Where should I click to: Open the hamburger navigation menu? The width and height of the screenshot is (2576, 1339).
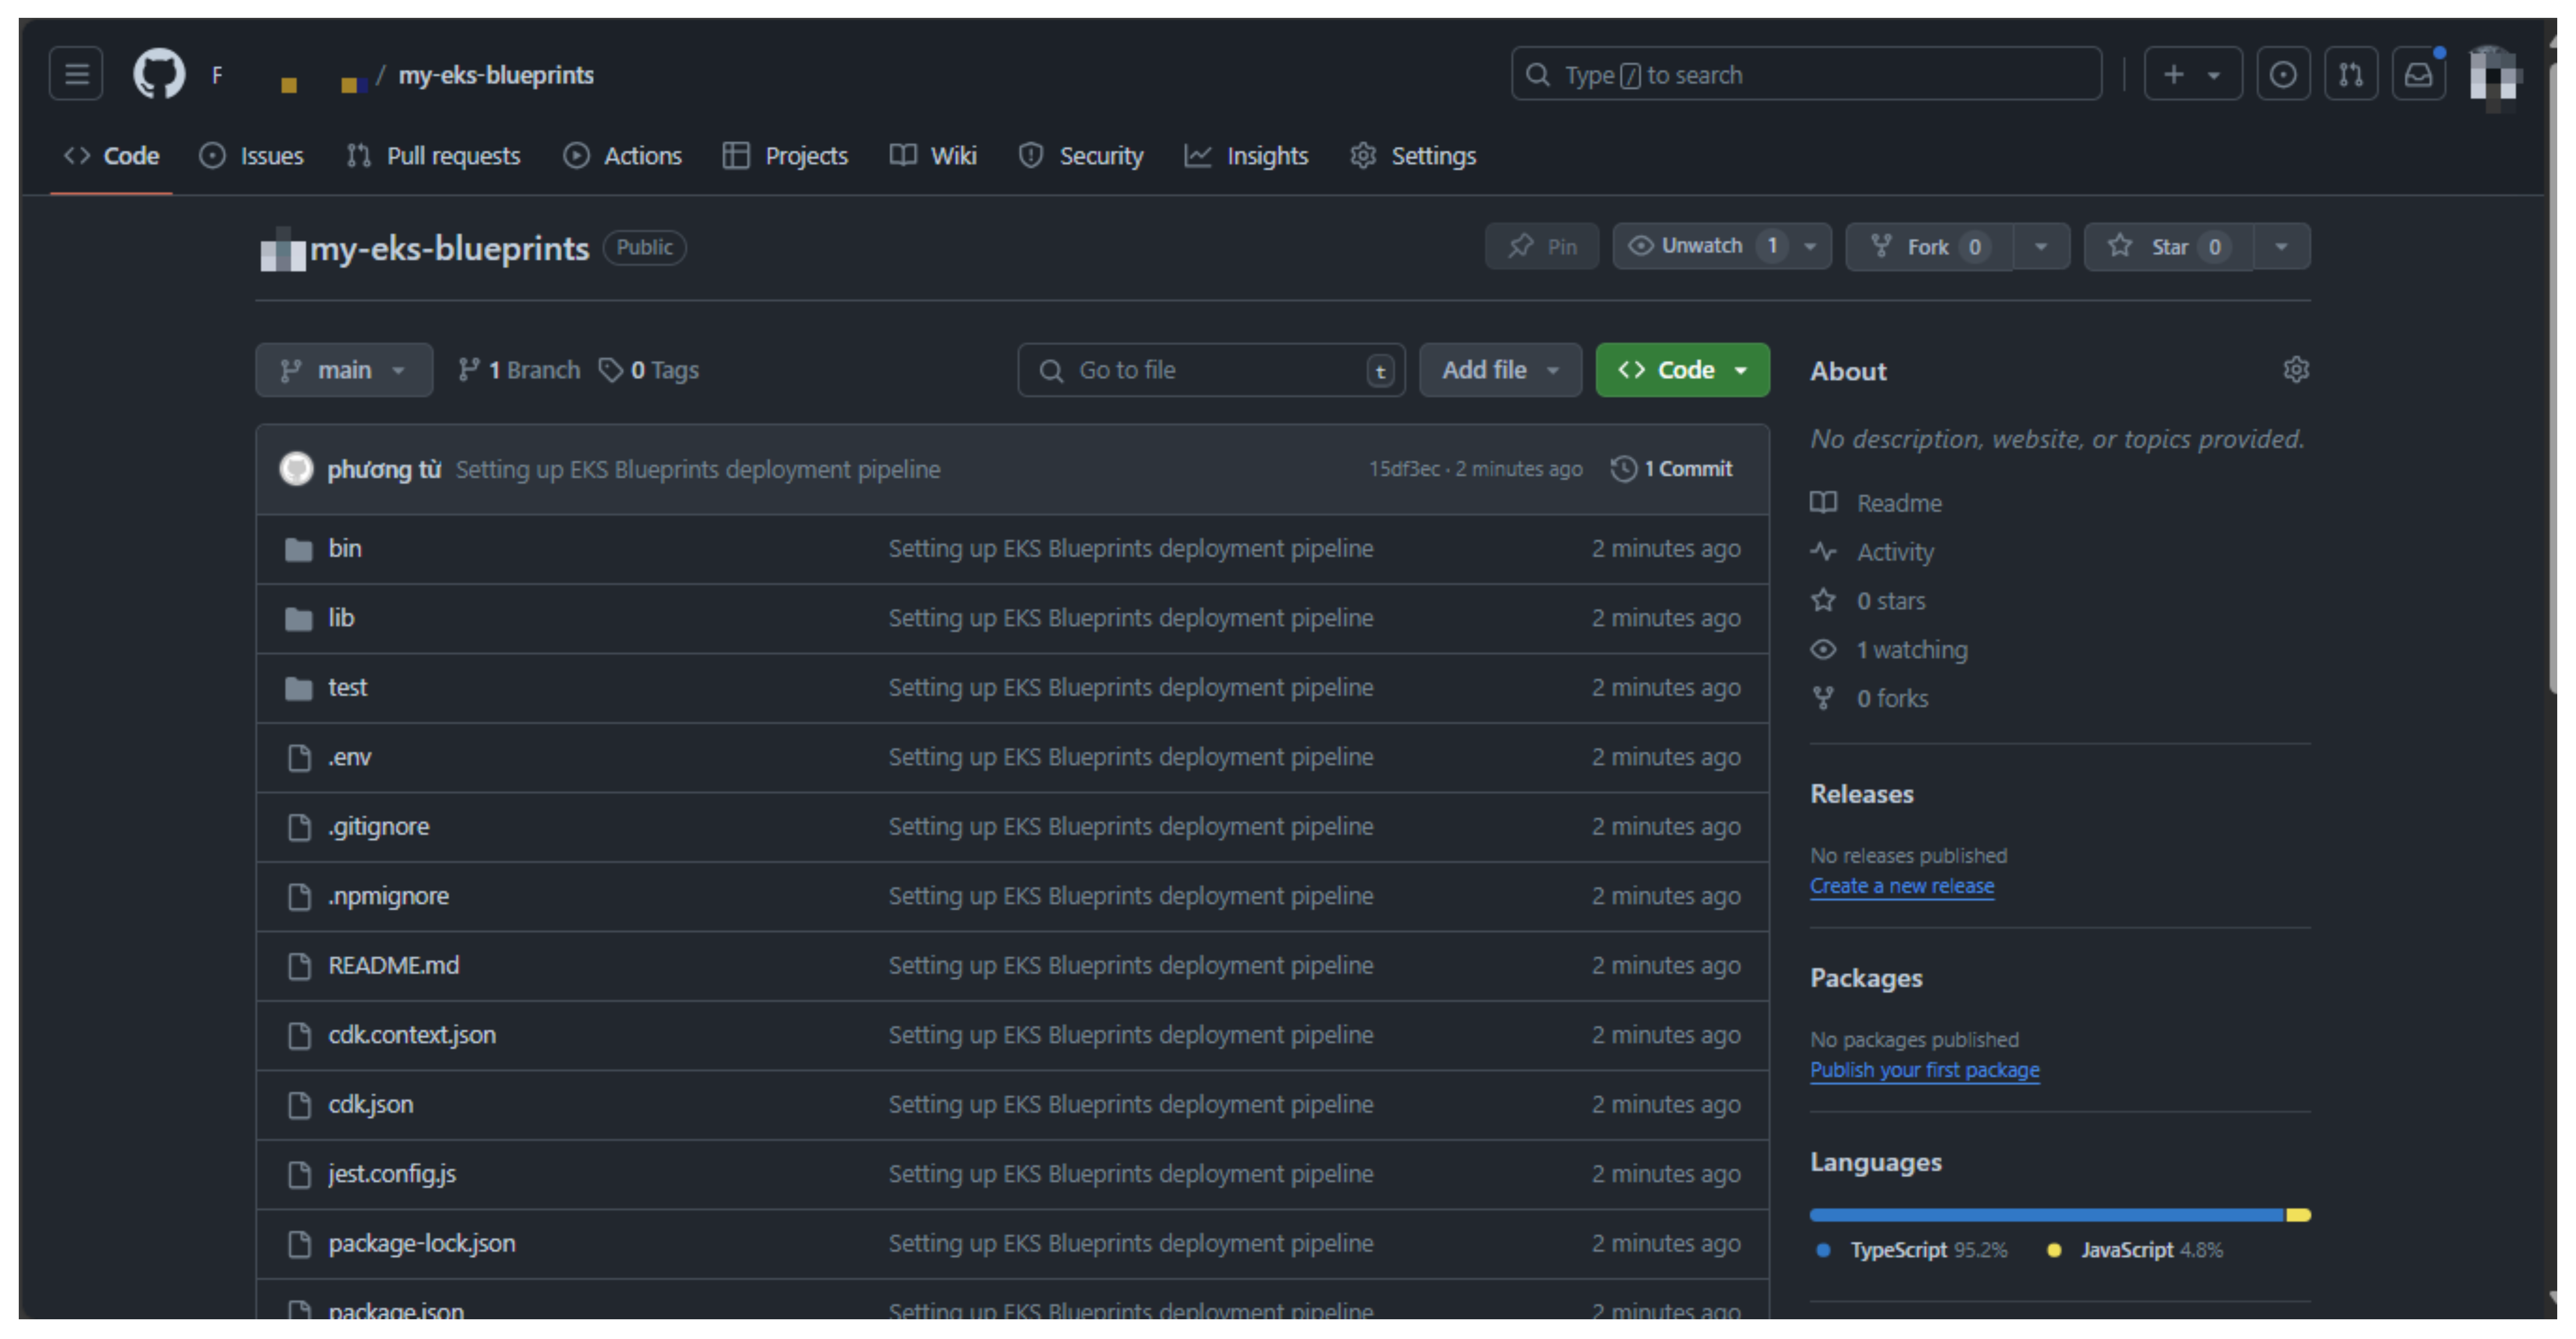point(76,74)
